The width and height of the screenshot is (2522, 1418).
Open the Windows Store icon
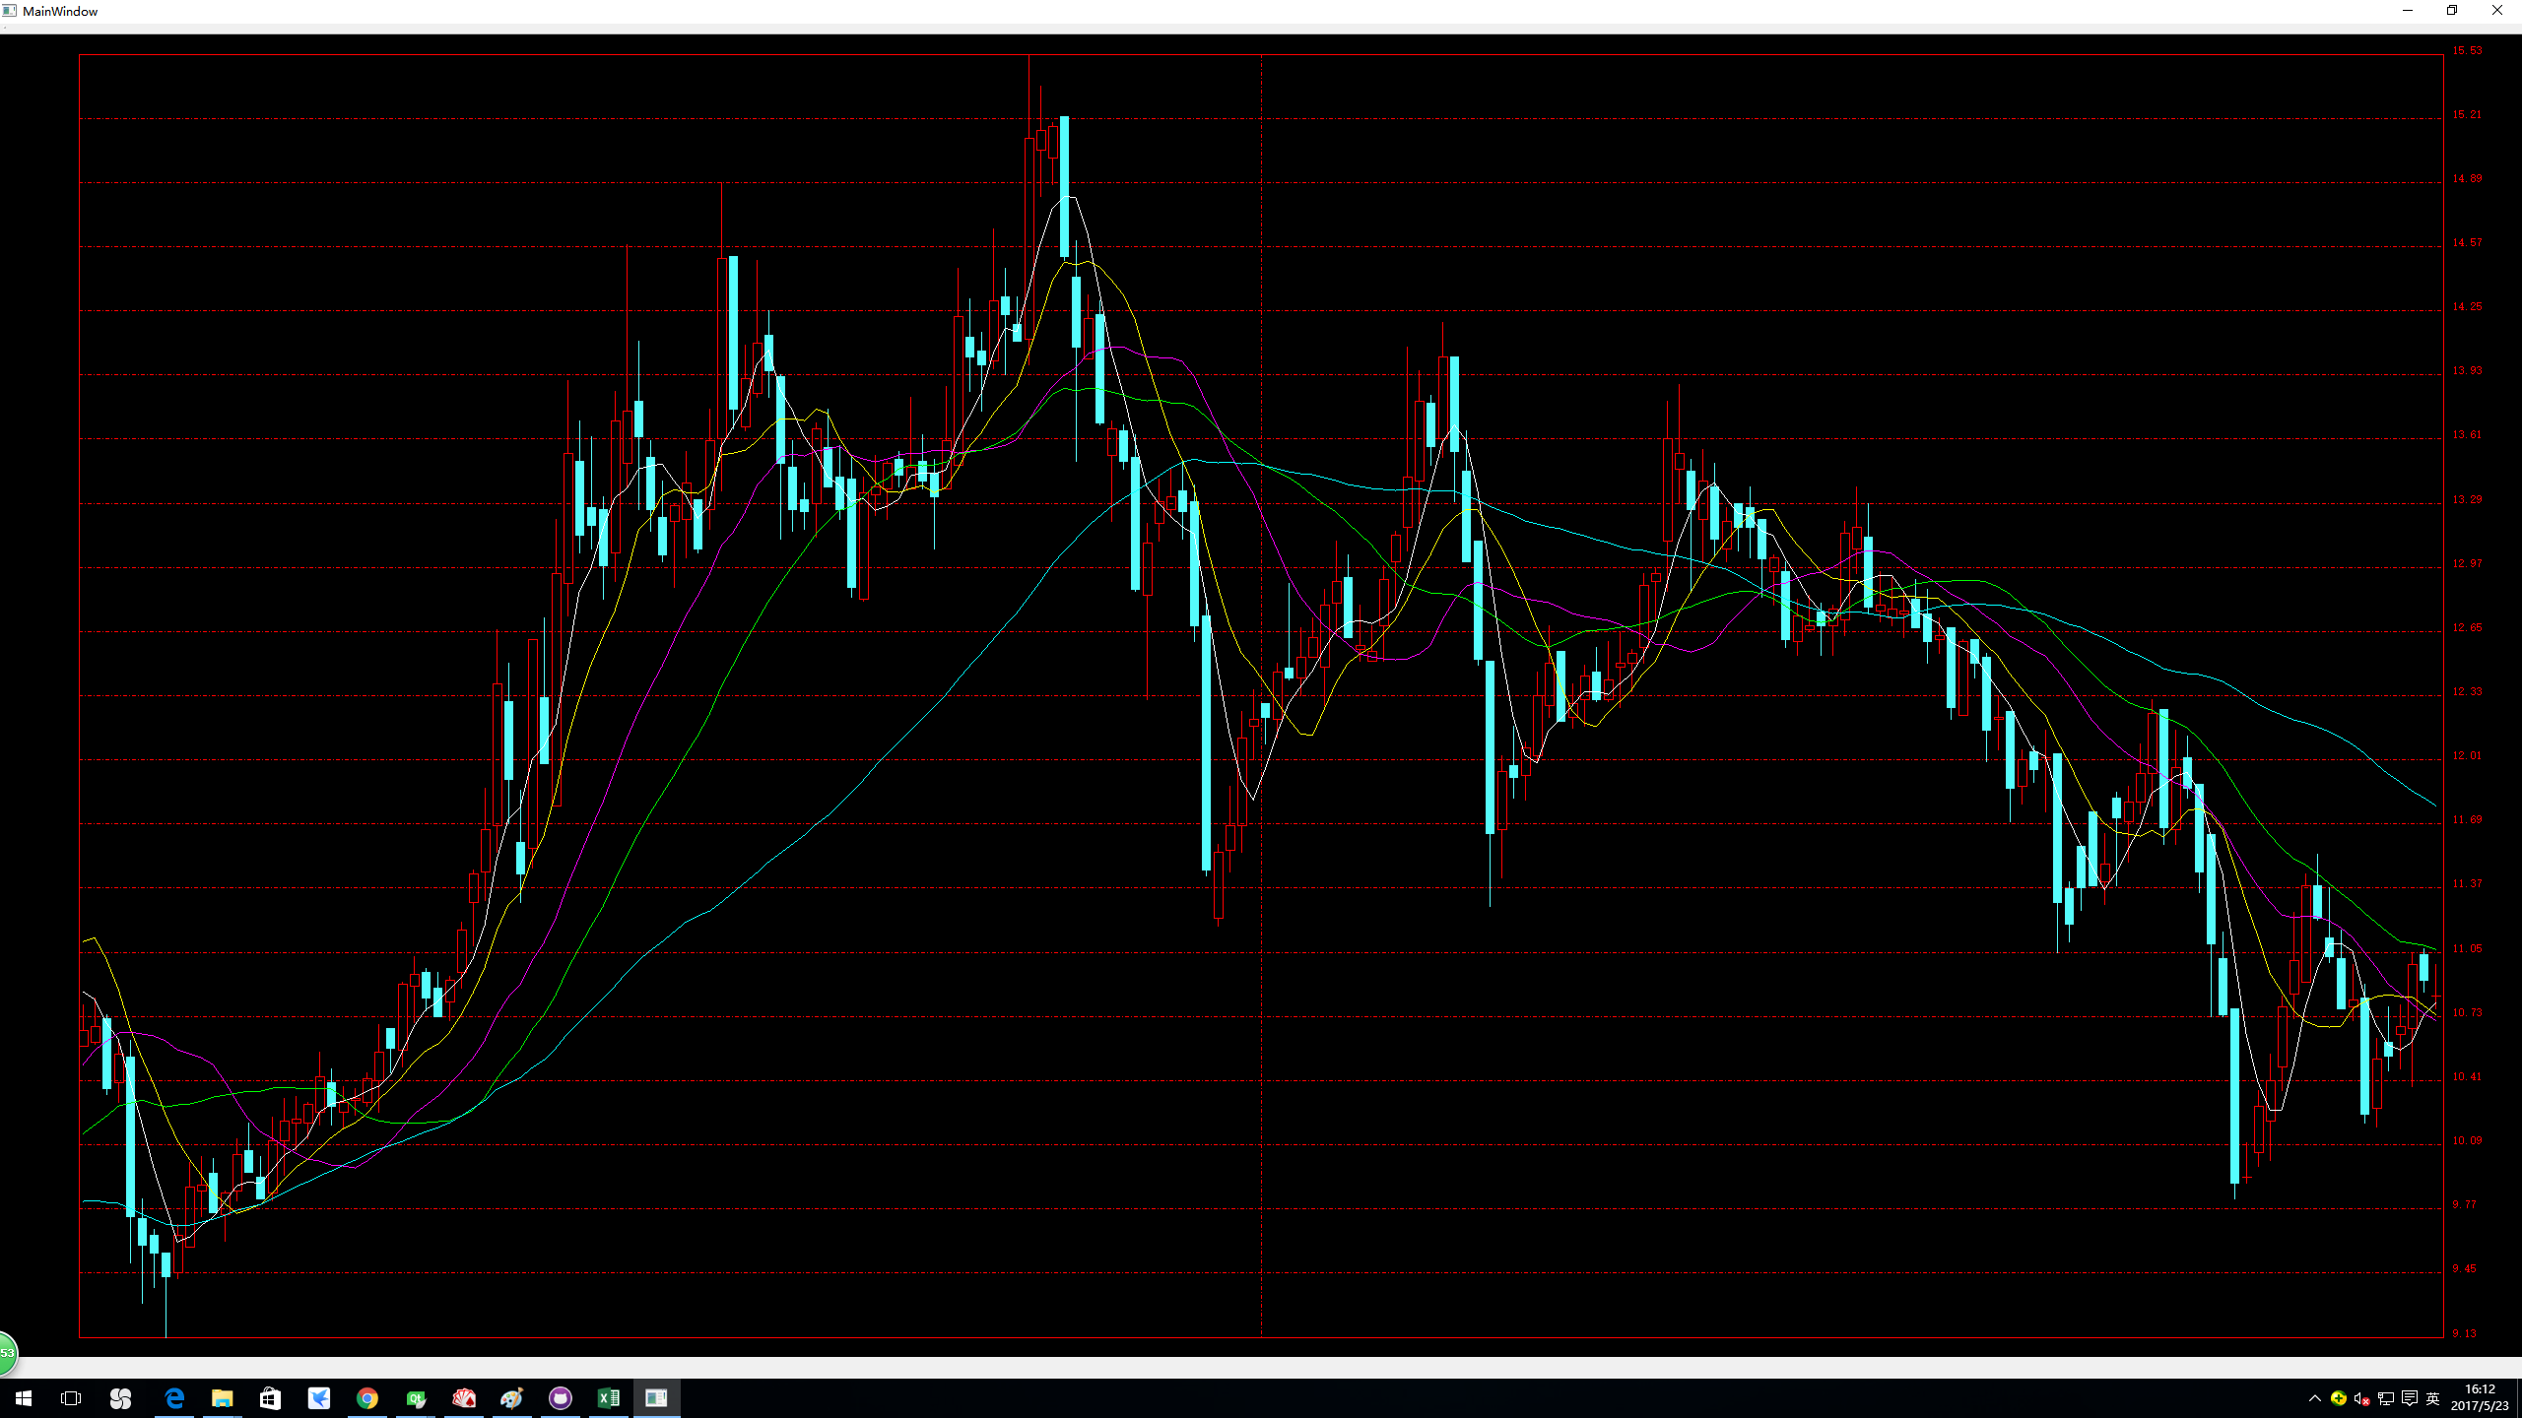coord(270,1398)
